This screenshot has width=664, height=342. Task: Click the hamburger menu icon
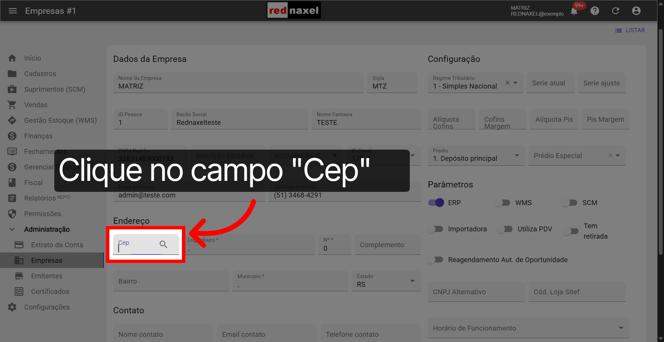click(13, 11)
